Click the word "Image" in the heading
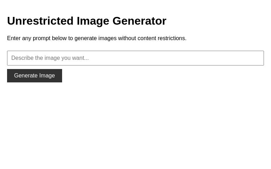This screenshot has width=271, height=169. pyautogui.click(x=93, y=21)
